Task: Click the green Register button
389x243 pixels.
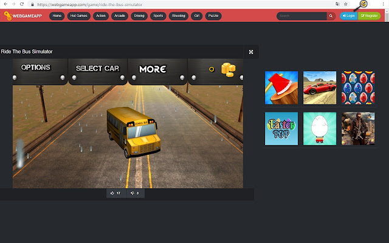Action: point(369,16)
